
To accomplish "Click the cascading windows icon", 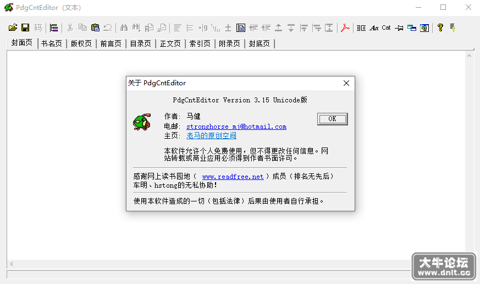I will coord(412,28).
